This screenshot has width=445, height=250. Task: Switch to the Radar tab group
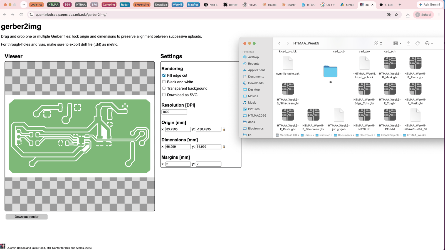[125, 5]
